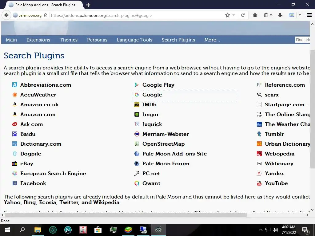The image size is (315, 236).
Task: Bookmark this page with the star icon
Action: (227, 15)
